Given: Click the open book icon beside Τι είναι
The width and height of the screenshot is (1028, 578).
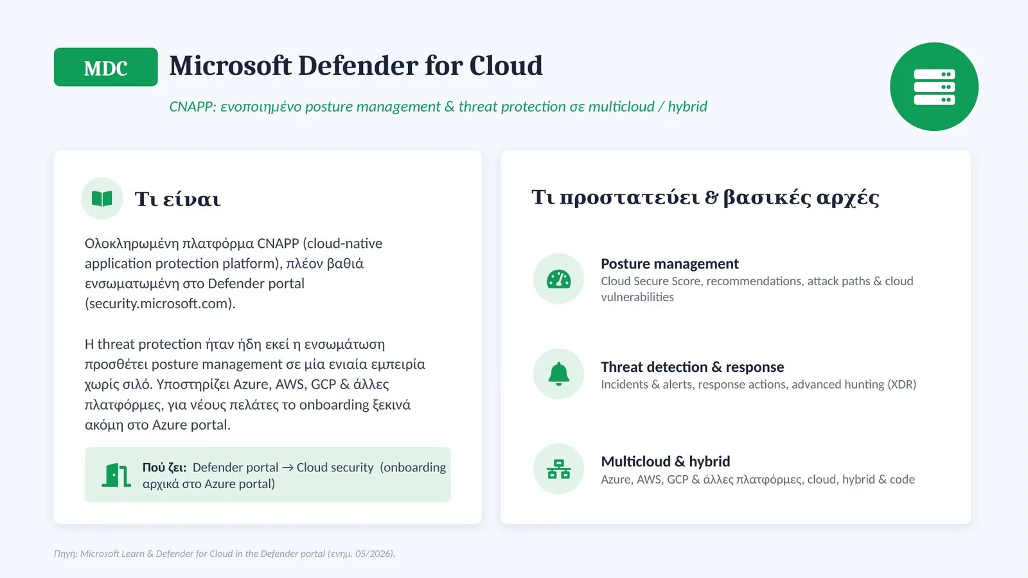Looking at the screenshot, I should pyautogui.click(x=102, y=198).
